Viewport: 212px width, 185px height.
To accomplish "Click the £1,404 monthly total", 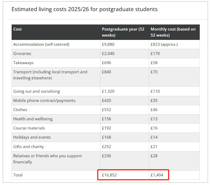I will pyautogui.click(x=157, y=175).
